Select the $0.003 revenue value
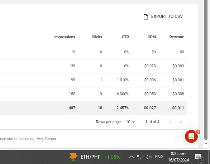 [178, 66]
